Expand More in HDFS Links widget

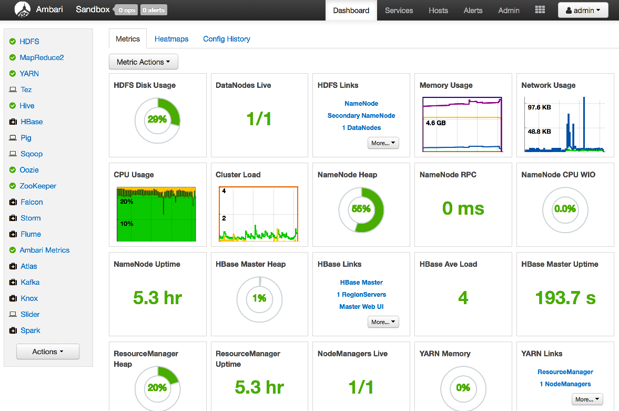pos(383,143)
